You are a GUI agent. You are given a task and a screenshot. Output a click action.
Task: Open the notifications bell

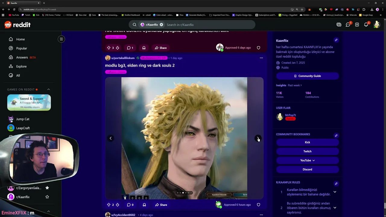366,25
